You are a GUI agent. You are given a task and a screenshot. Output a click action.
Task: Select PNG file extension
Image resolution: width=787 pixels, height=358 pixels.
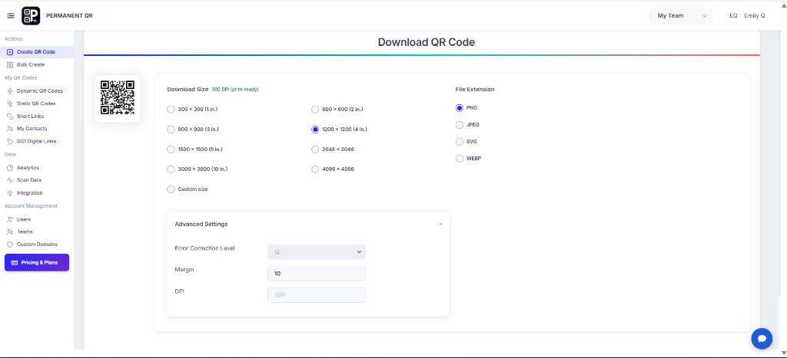[460, 107]
